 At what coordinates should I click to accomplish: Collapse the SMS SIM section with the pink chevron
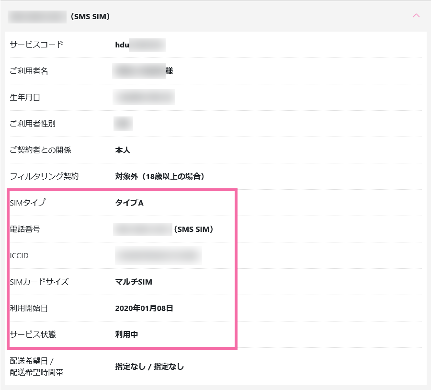(416, 16)
